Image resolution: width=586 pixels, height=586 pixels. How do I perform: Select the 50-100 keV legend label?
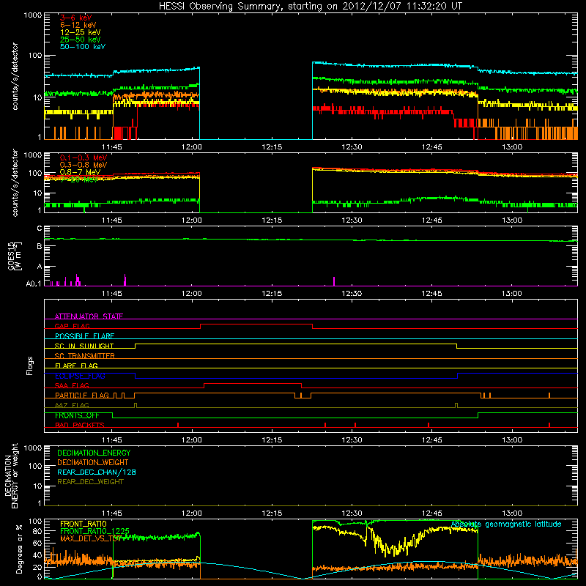83,47
